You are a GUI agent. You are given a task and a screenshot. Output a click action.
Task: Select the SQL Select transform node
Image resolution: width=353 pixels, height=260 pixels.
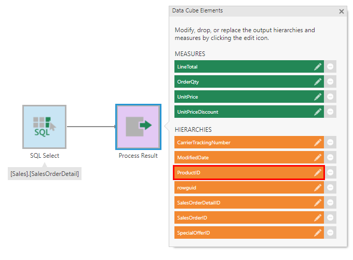click(44, 127)
